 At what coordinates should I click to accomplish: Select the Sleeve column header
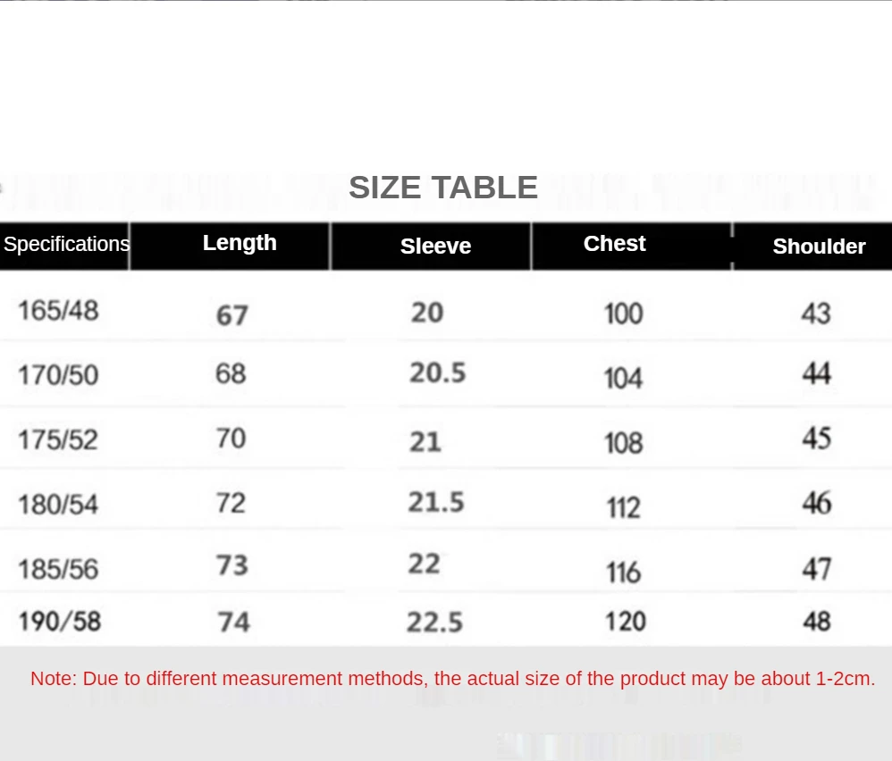(436, 247)
